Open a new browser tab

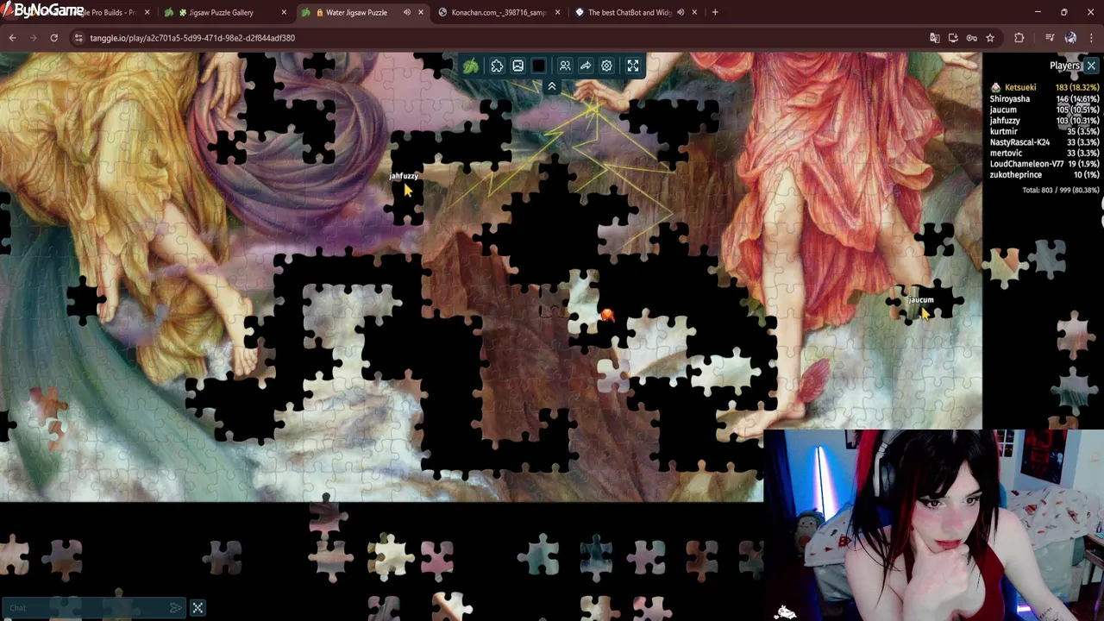[715, 12]
